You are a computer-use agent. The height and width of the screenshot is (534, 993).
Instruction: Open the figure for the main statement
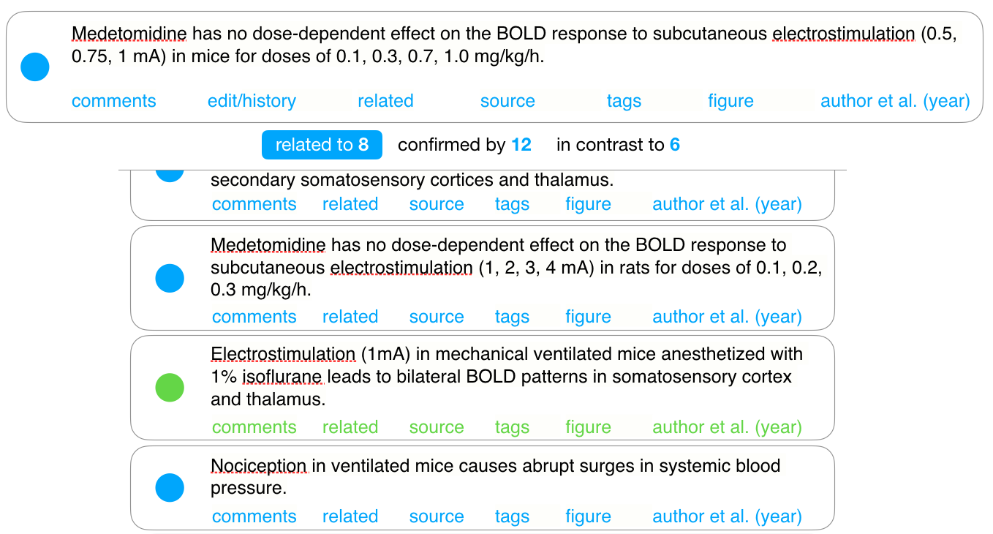point(730,101)
